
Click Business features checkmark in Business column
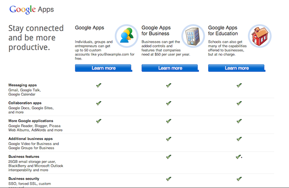[168, 157]
